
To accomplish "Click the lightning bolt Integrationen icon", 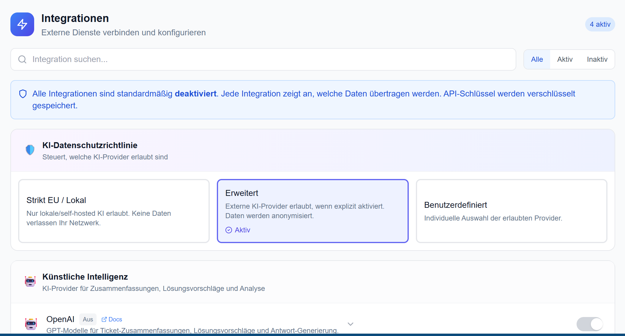I will point(22,24).
